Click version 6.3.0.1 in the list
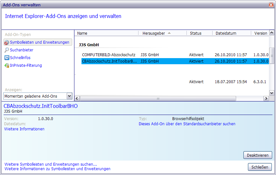The image size is (276, 175). (260, 82)
